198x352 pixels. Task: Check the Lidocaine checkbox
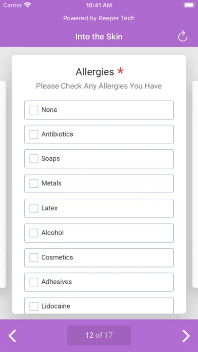click(x=34, y=306)
